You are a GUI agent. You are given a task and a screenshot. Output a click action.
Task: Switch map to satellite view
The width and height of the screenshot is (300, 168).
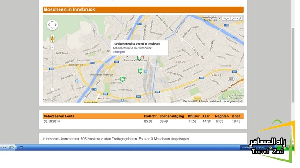(236, 19)
